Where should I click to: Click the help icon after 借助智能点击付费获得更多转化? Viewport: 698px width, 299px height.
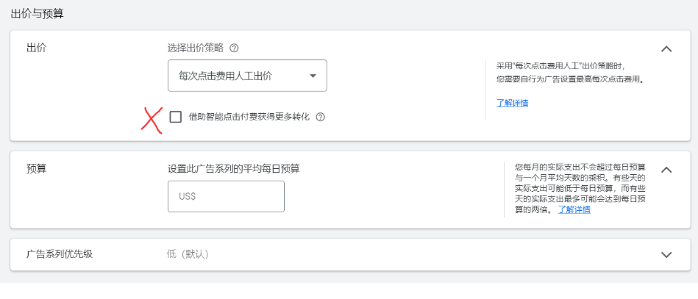pos(320,117)
